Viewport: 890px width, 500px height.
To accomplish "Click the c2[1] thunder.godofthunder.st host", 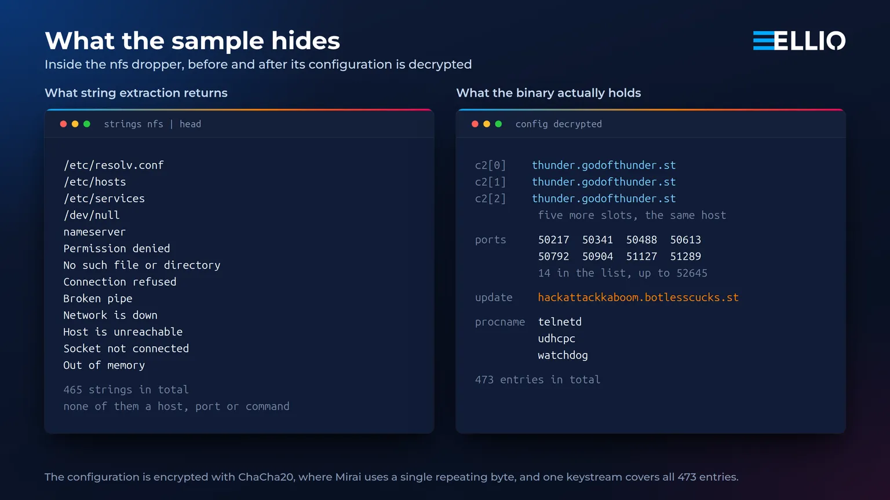I will click(x=604, y=182).
